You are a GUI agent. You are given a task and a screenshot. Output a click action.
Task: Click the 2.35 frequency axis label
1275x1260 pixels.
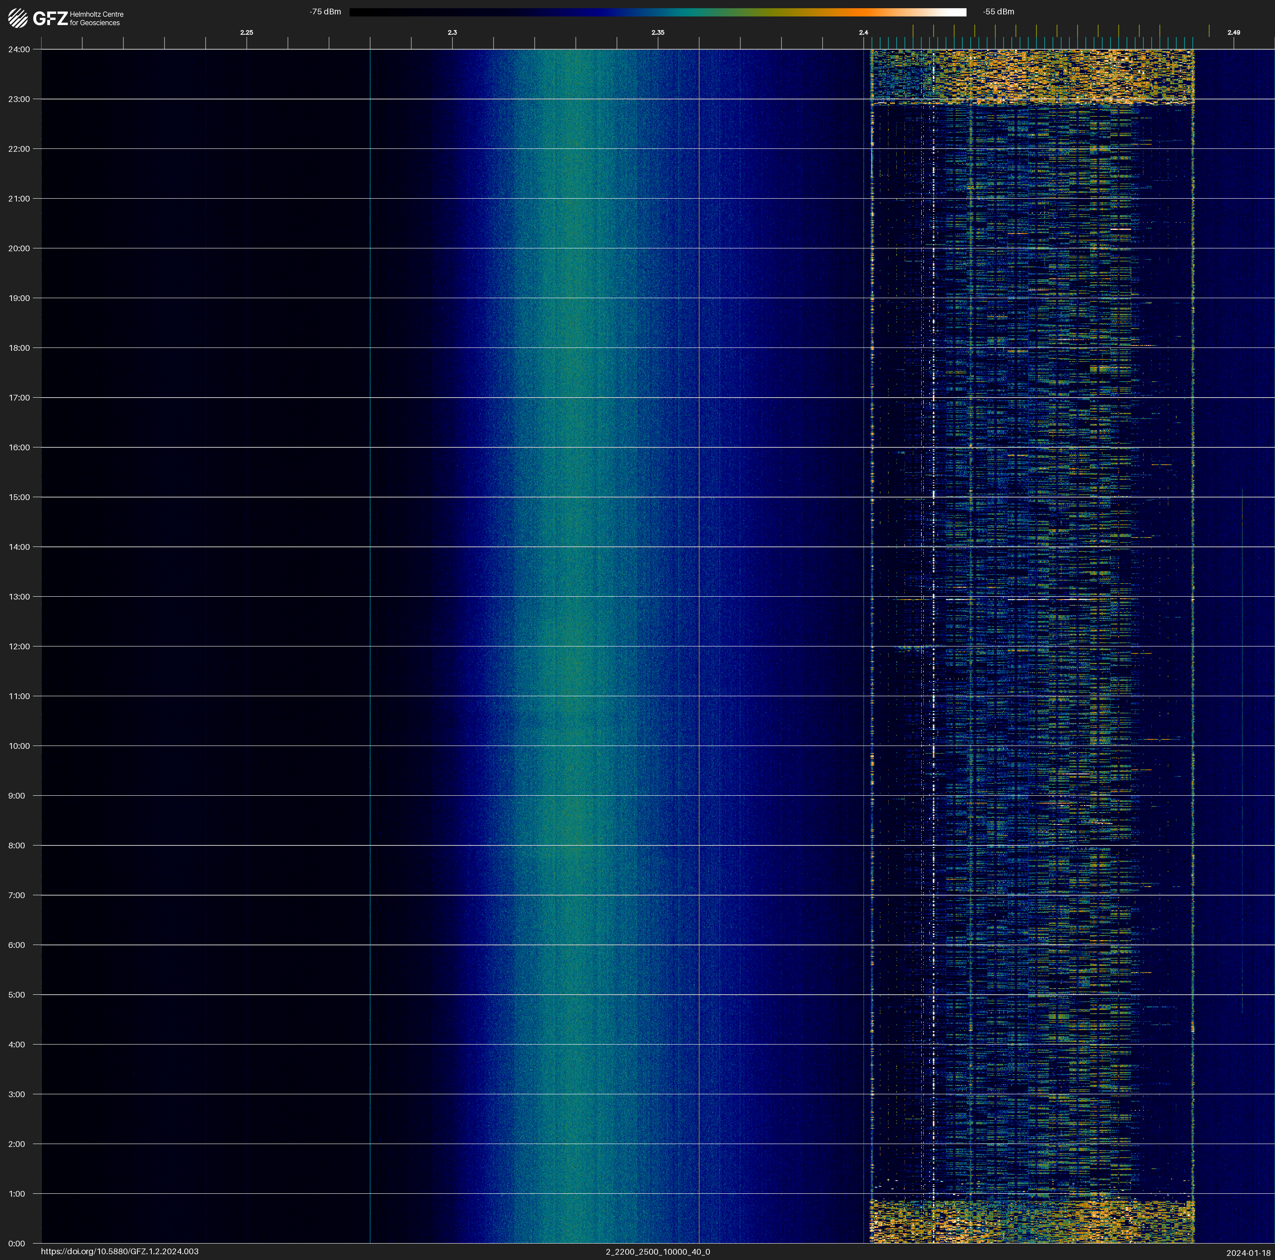[x=657, y=32]
